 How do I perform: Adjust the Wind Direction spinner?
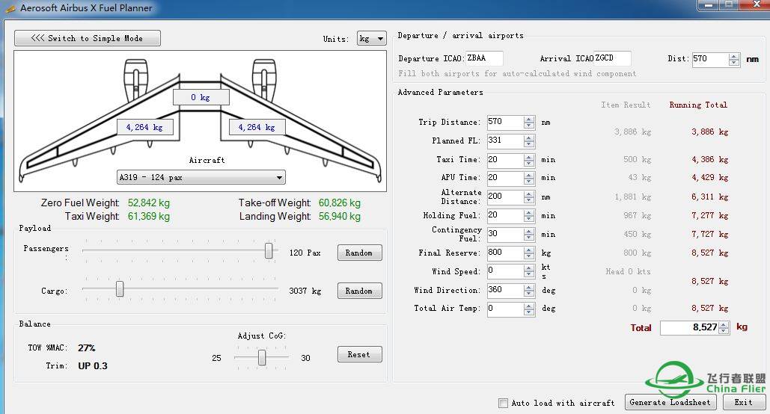coord(529,291)
